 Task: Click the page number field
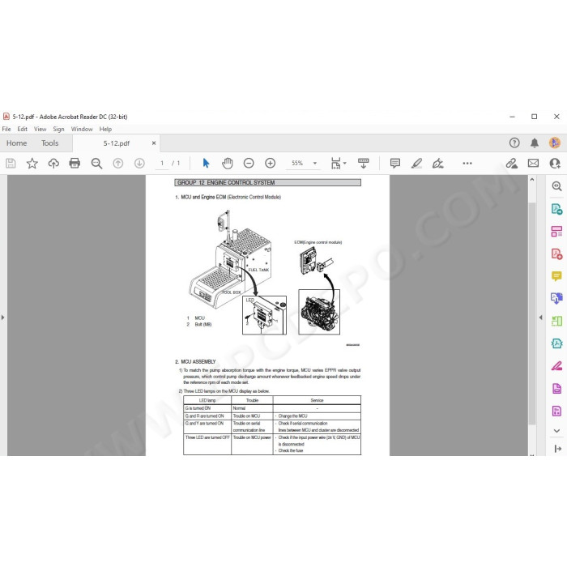tap(162, 164)
